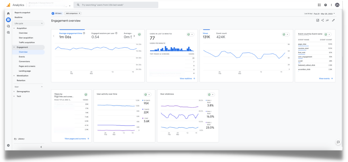Click the search bar input field

coord(116,5)
